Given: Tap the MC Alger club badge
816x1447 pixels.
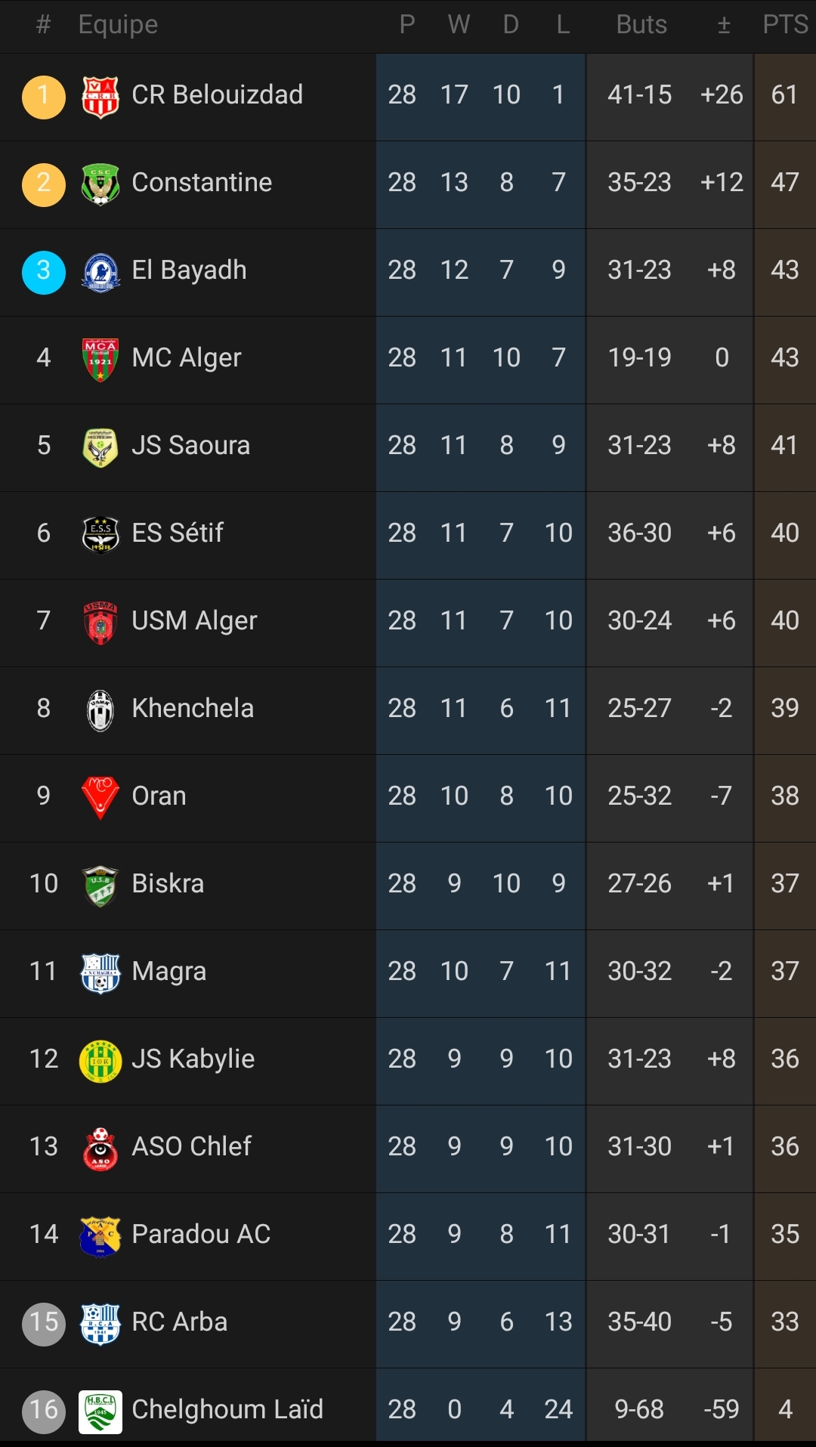Looking at the screenshot, I should 100,360.
